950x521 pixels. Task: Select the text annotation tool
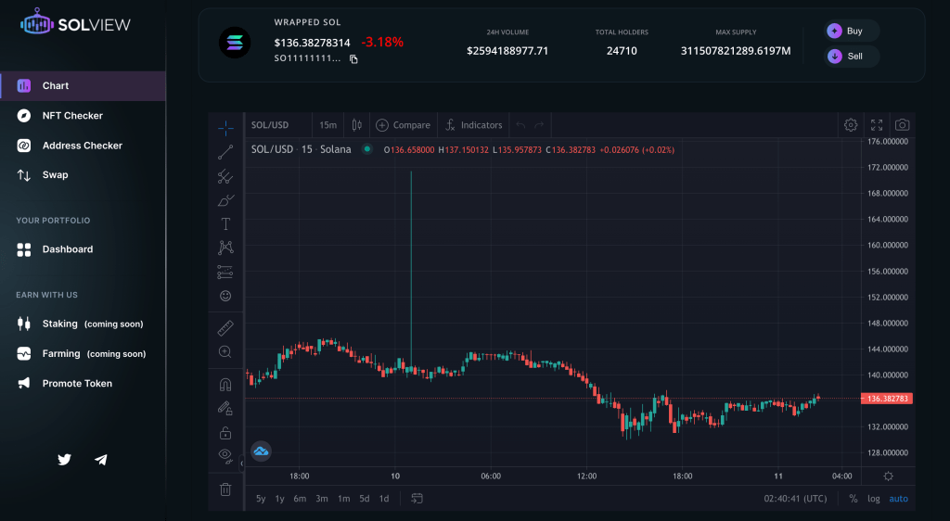click(x=225, y=223)
